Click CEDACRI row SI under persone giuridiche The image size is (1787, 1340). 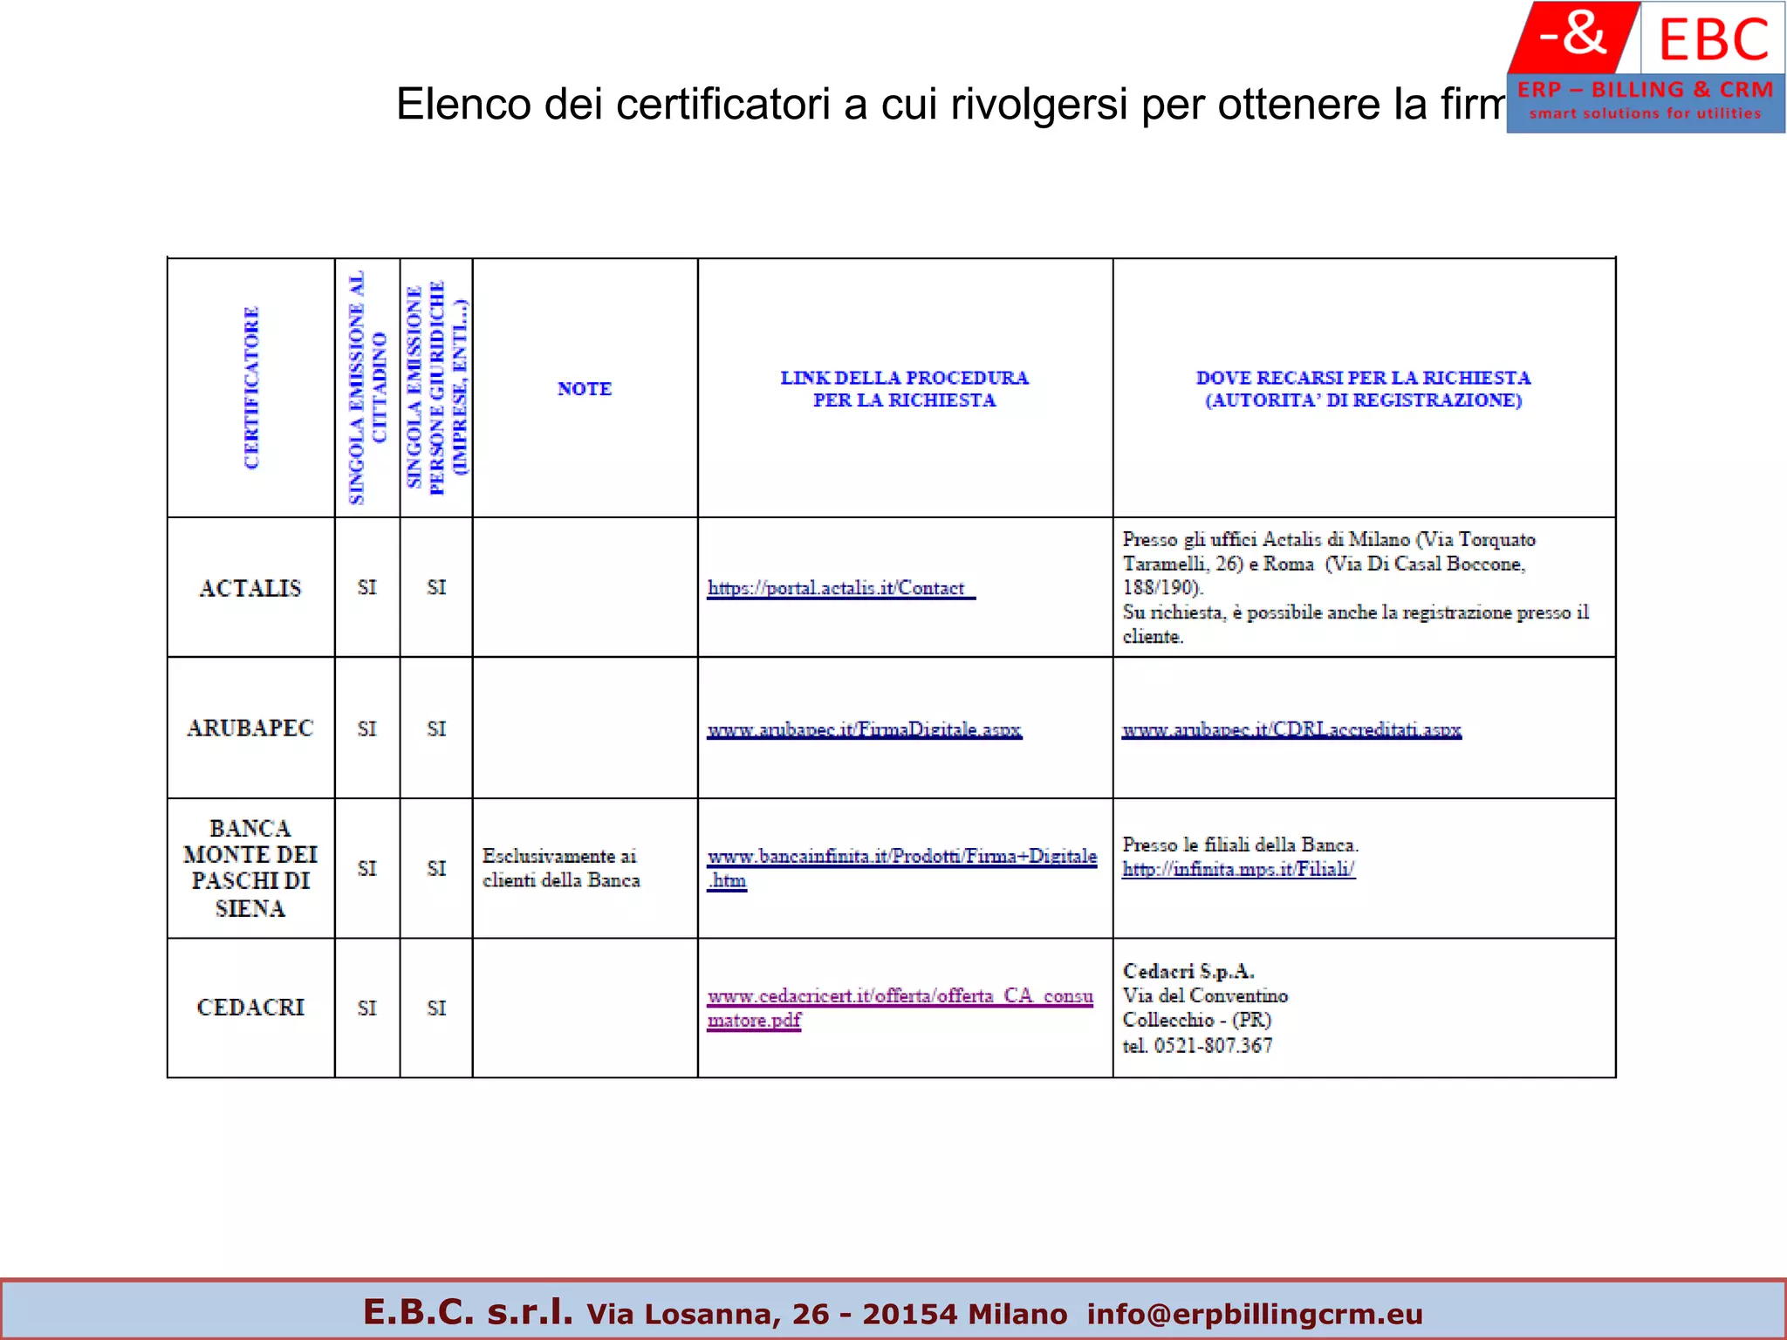click(x=436, y=1008)
